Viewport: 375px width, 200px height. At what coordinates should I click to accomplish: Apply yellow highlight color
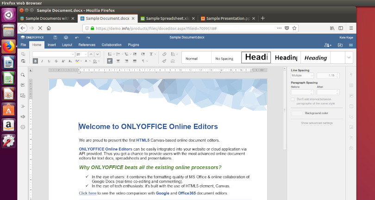pos(77,61)
